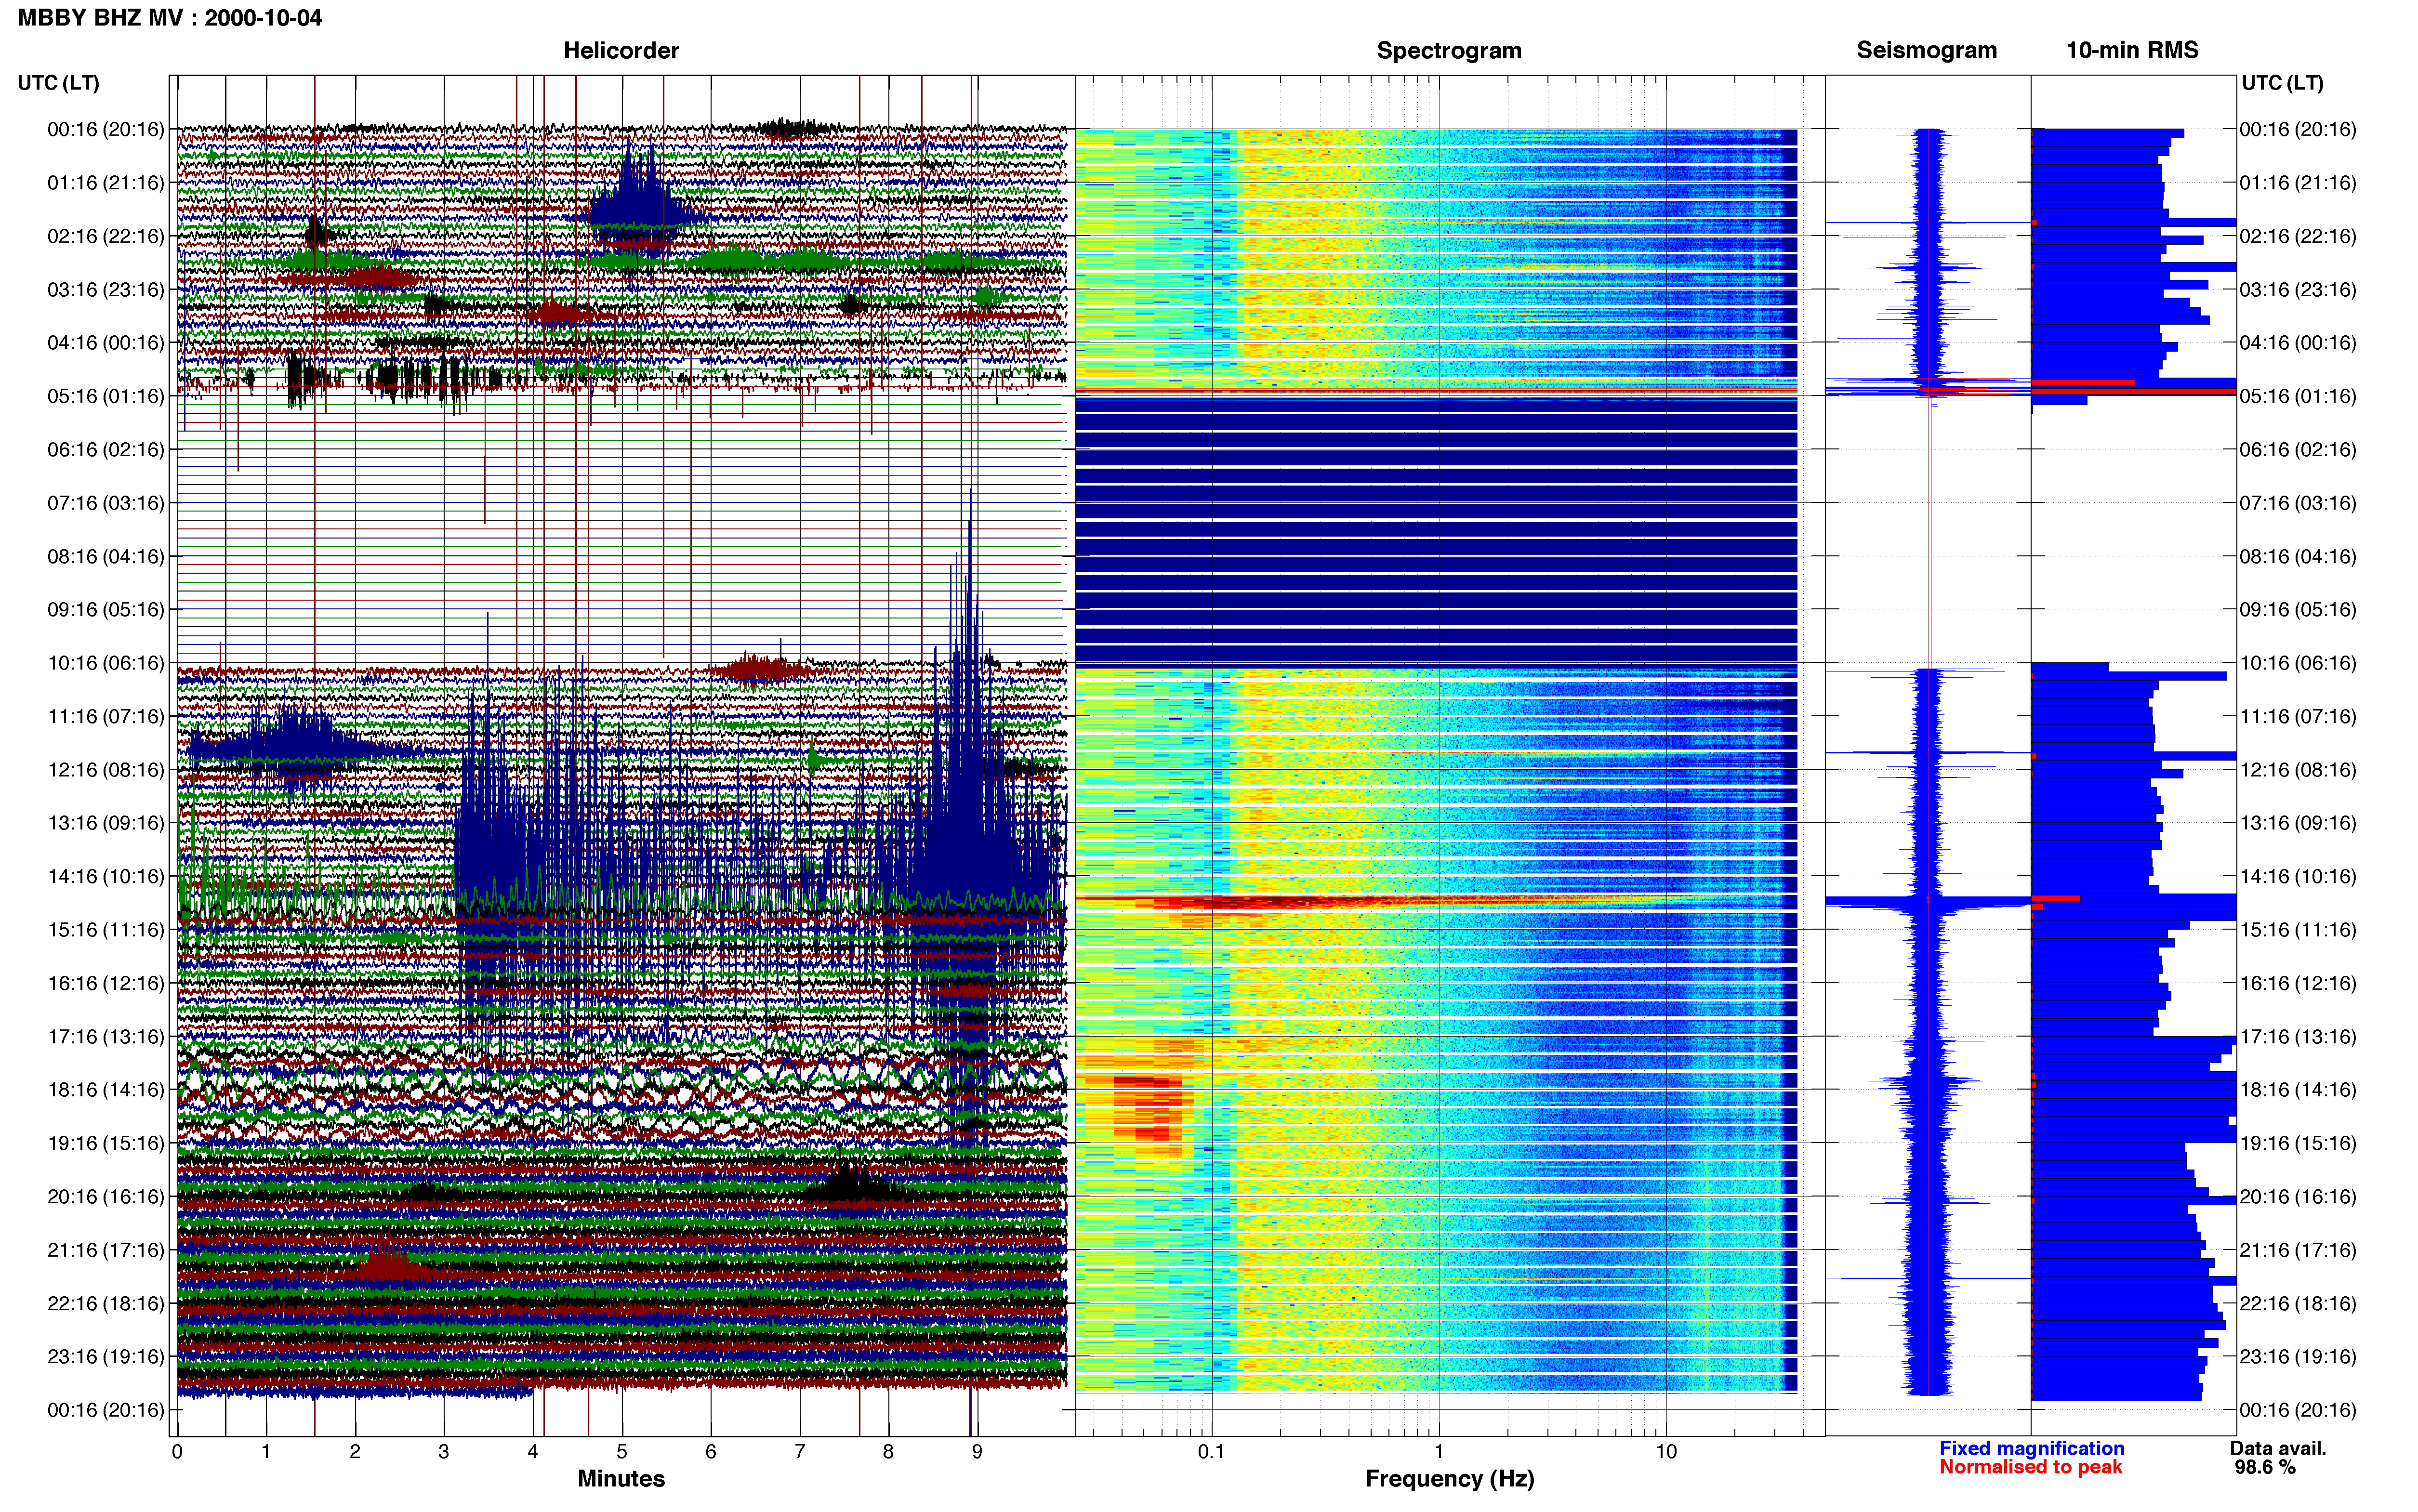Click the right '12:16 (08:16)' time label

2298,770
